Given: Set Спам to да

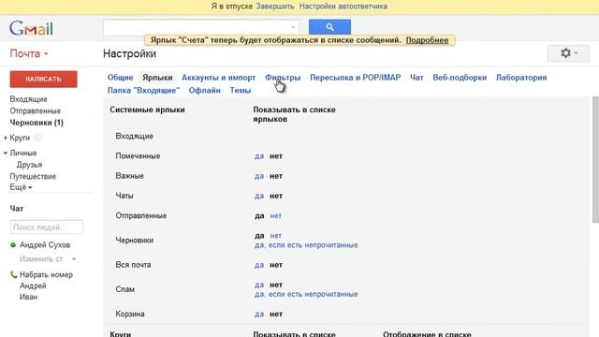Looking at the screenshot, I should pyautogui.click(x=259, y=285).
